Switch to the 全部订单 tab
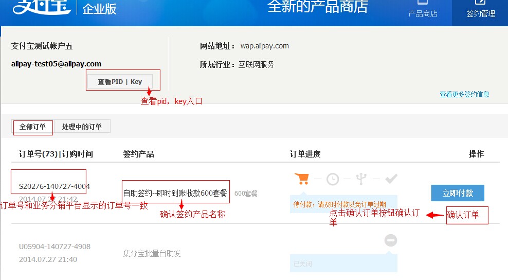508x280 pixels. click(x=33, y=127)
